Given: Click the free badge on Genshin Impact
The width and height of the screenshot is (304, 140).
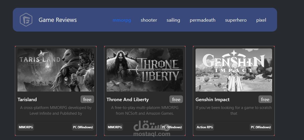Looking at the screenshot, I should (265, 99).
